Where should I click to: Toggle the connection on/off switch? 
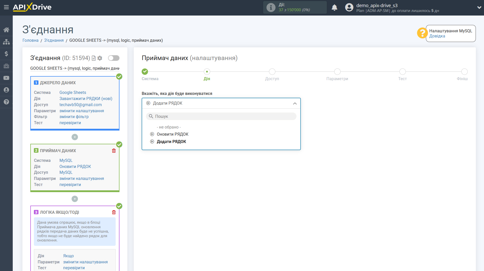coord(114,58)
